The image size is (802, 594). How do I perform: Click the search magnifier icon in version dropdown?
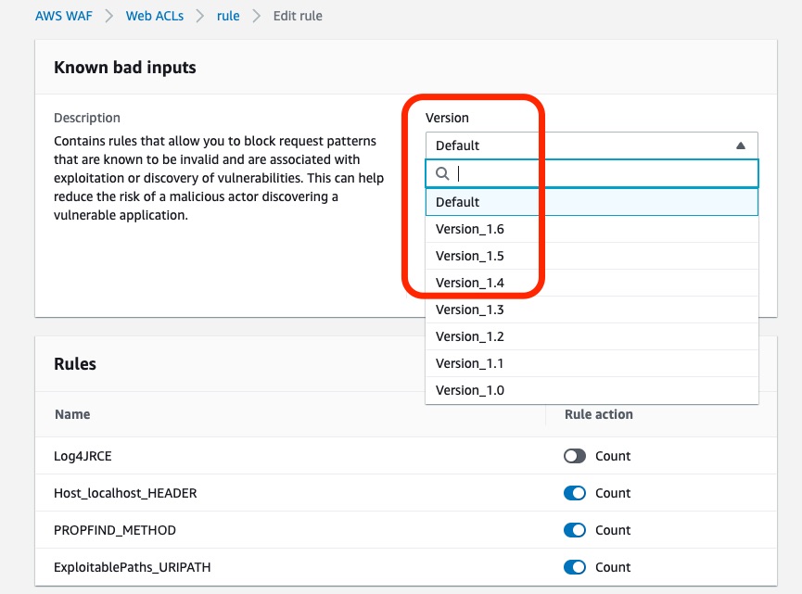pos(442,173)
